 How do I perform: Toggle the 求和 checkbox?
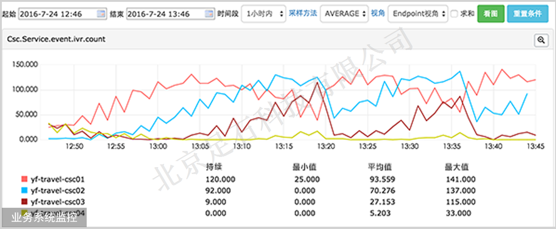454,14
